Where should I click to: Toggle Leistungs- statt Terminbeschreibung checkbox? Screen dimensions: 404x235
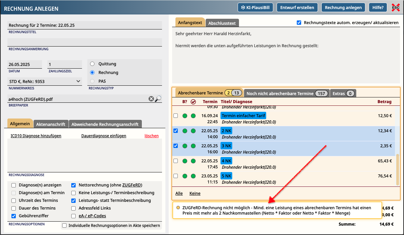click(x=74, y=201)
